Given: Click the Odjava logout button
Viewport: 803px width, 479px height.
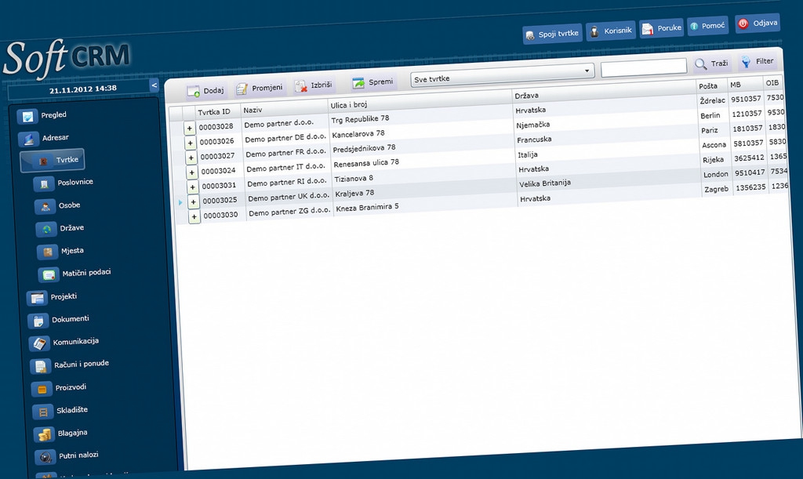Looking at the screenshot, I should 758,23.
